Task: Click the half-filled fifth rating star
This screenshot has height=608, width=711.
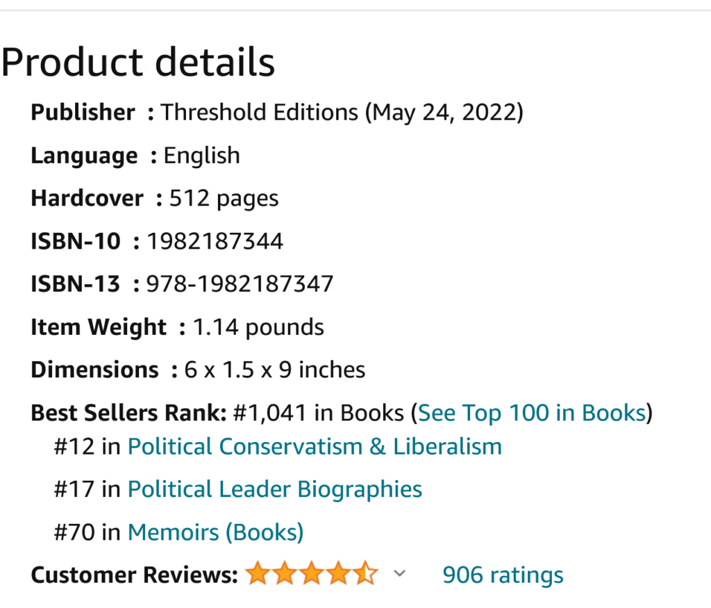Action: click(x=365, y=575)
